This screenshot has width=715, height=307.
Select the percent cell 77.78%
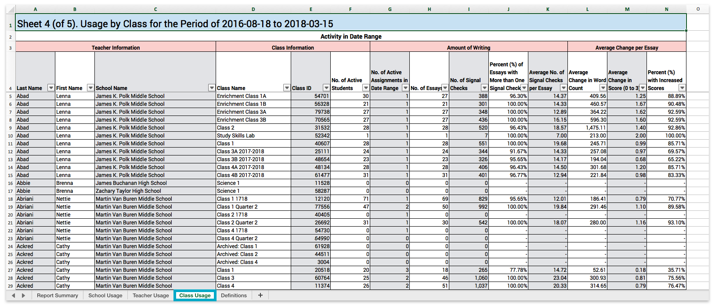508,270
